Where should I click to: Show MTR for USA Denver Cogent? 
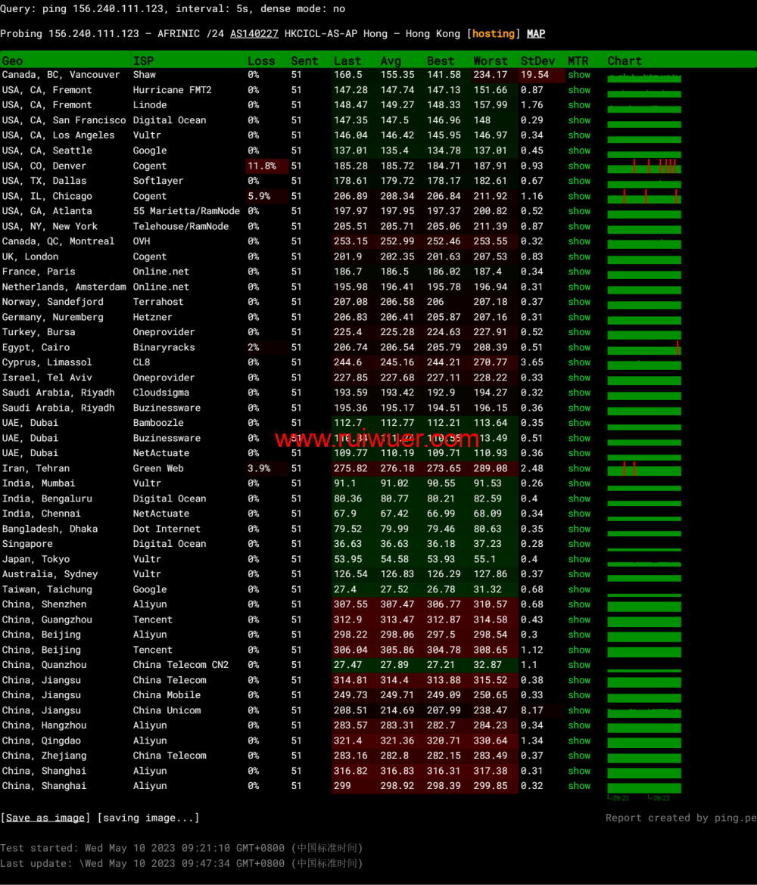[x=579, y=166]
